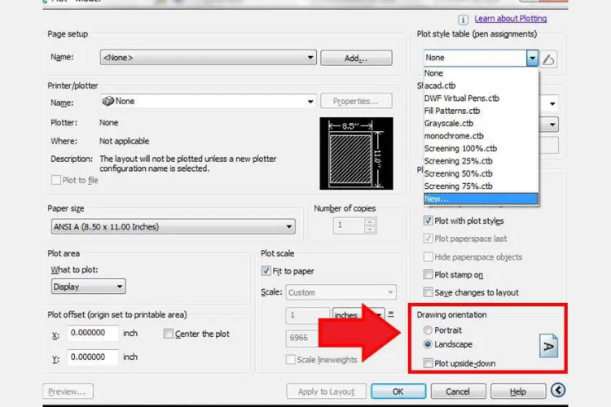
Task: Select Landscape orientation
Action: coord(428,344)
